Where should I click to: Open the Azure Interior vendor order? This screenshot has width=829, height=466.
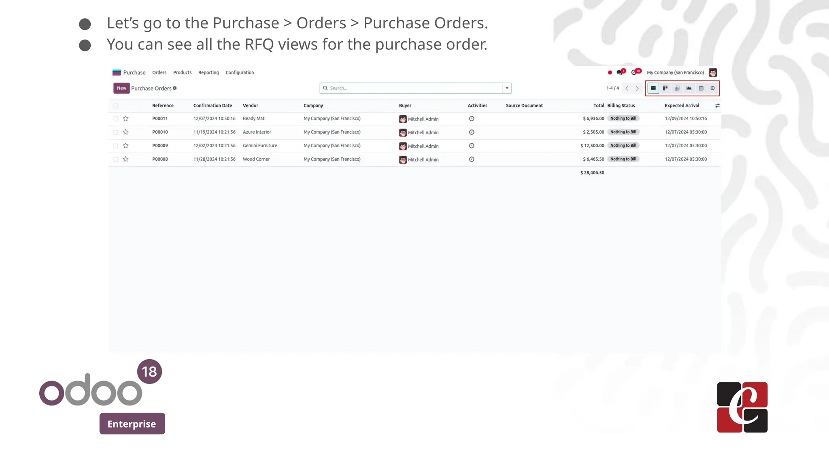pyautogui.click(x=257, y=132)
